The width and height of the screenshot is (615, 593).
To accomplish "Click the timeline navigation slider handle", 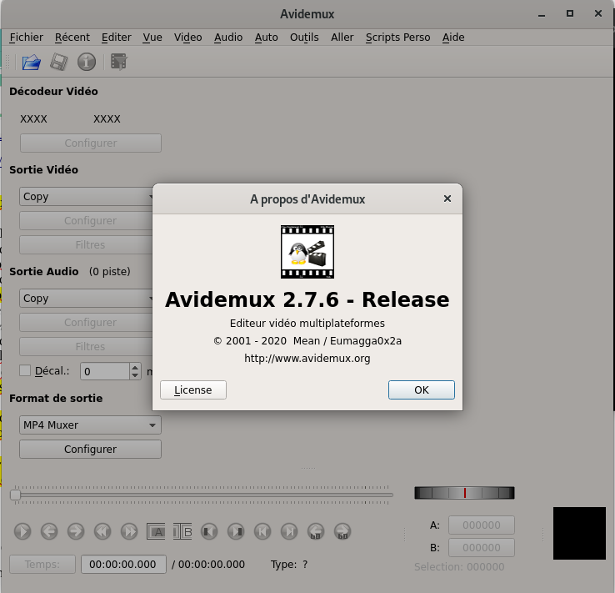I will click(15, 495).
